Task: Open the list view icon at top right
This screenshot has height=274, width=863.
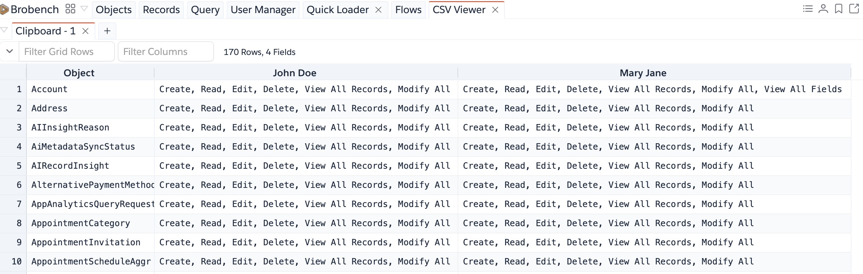Action: [808, 9]
